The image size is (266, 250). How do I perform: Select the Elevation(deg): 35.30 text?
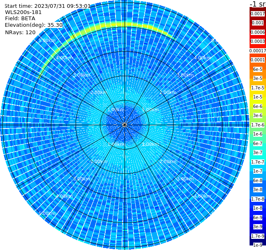click(x=34, y=25)
